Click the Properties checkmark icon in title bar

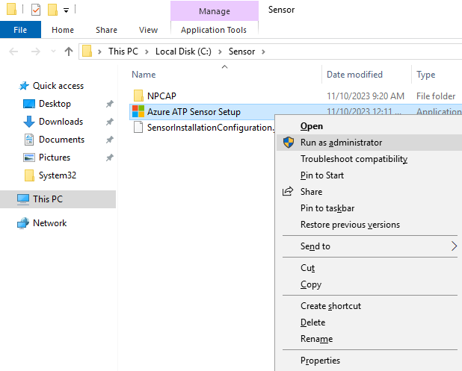pyautogui.click(x=36, y=10)
